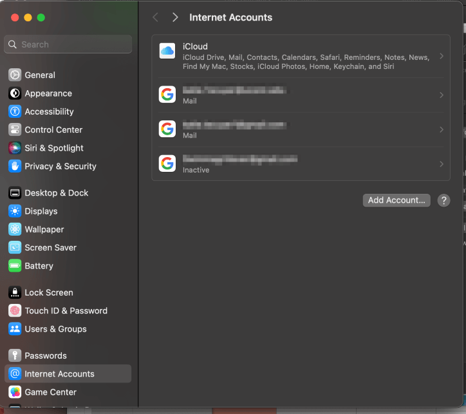Click the Google icon of Inactive account
Image resolution: width=466 pixels, height=414 pixels.
coord(167,164)
